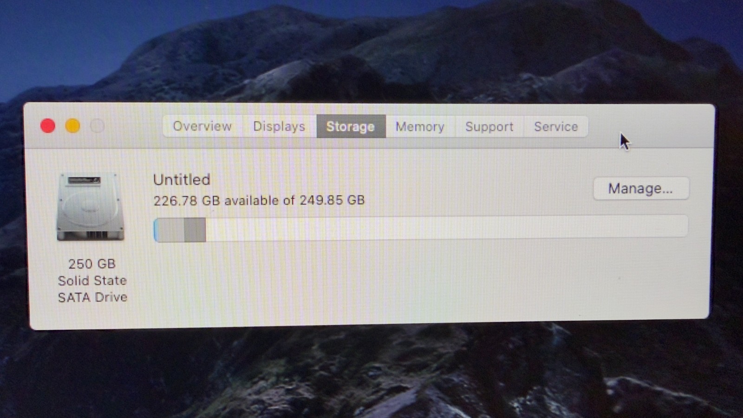Switch to the Overview tab
Image resolution: width=743 pixels, height=418 pixels.
202,126
